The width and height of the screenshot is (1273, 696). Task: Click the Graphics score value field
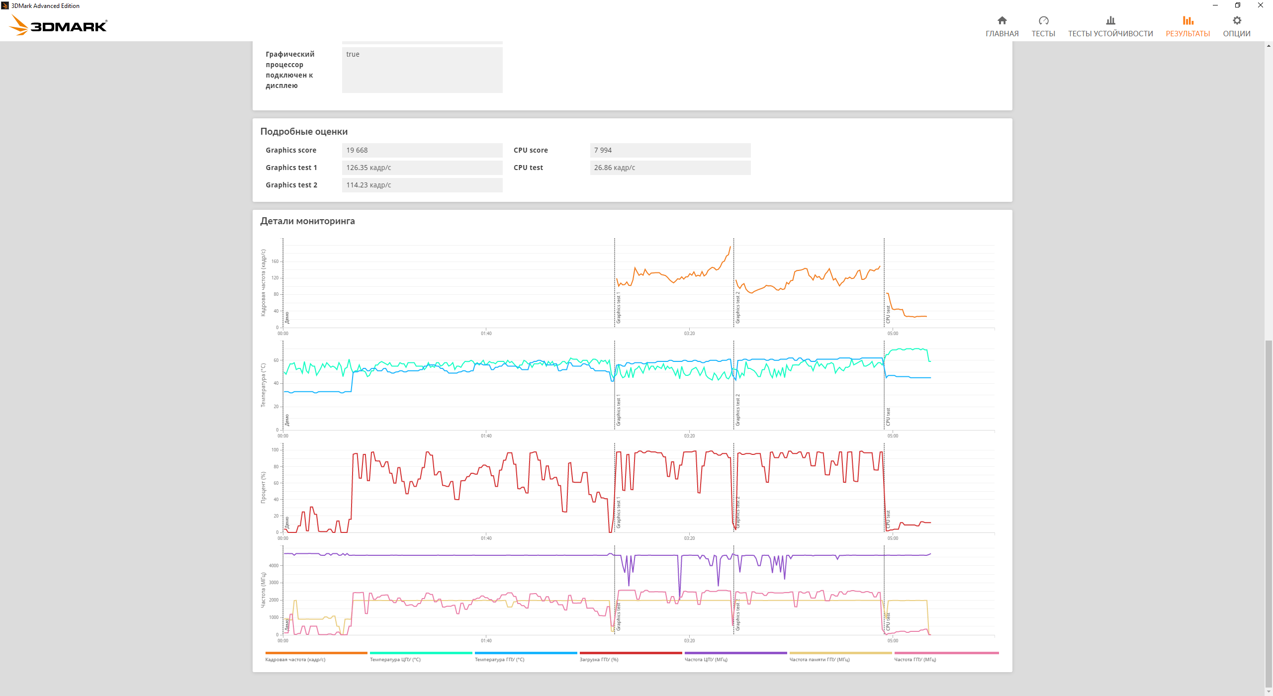(x=422, y=150)
